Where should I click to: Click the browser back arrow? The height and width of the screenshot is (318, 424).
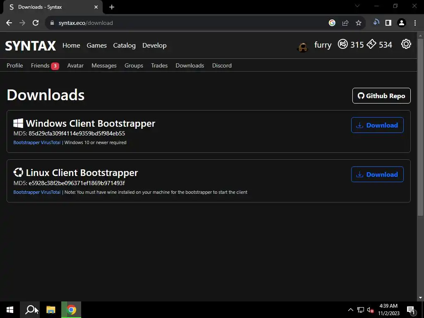[x=9, y=23]
